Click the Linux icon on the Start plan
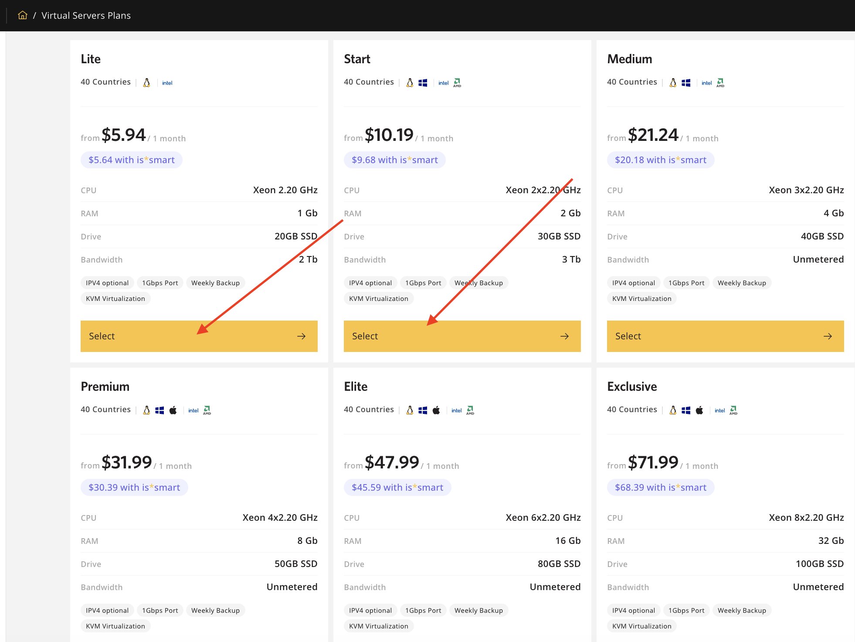The image size is (855, 642). point(410,83)
